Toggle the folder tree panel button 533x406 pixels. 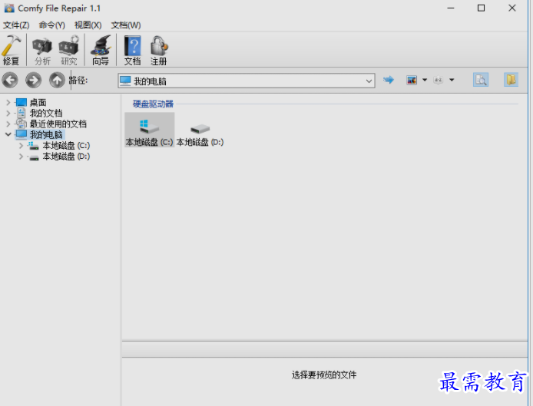[511, 80]
